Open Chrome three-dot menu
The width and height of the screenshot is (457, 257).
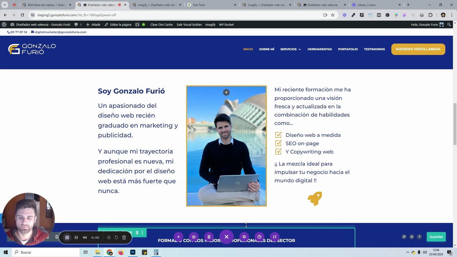point(452,15)
